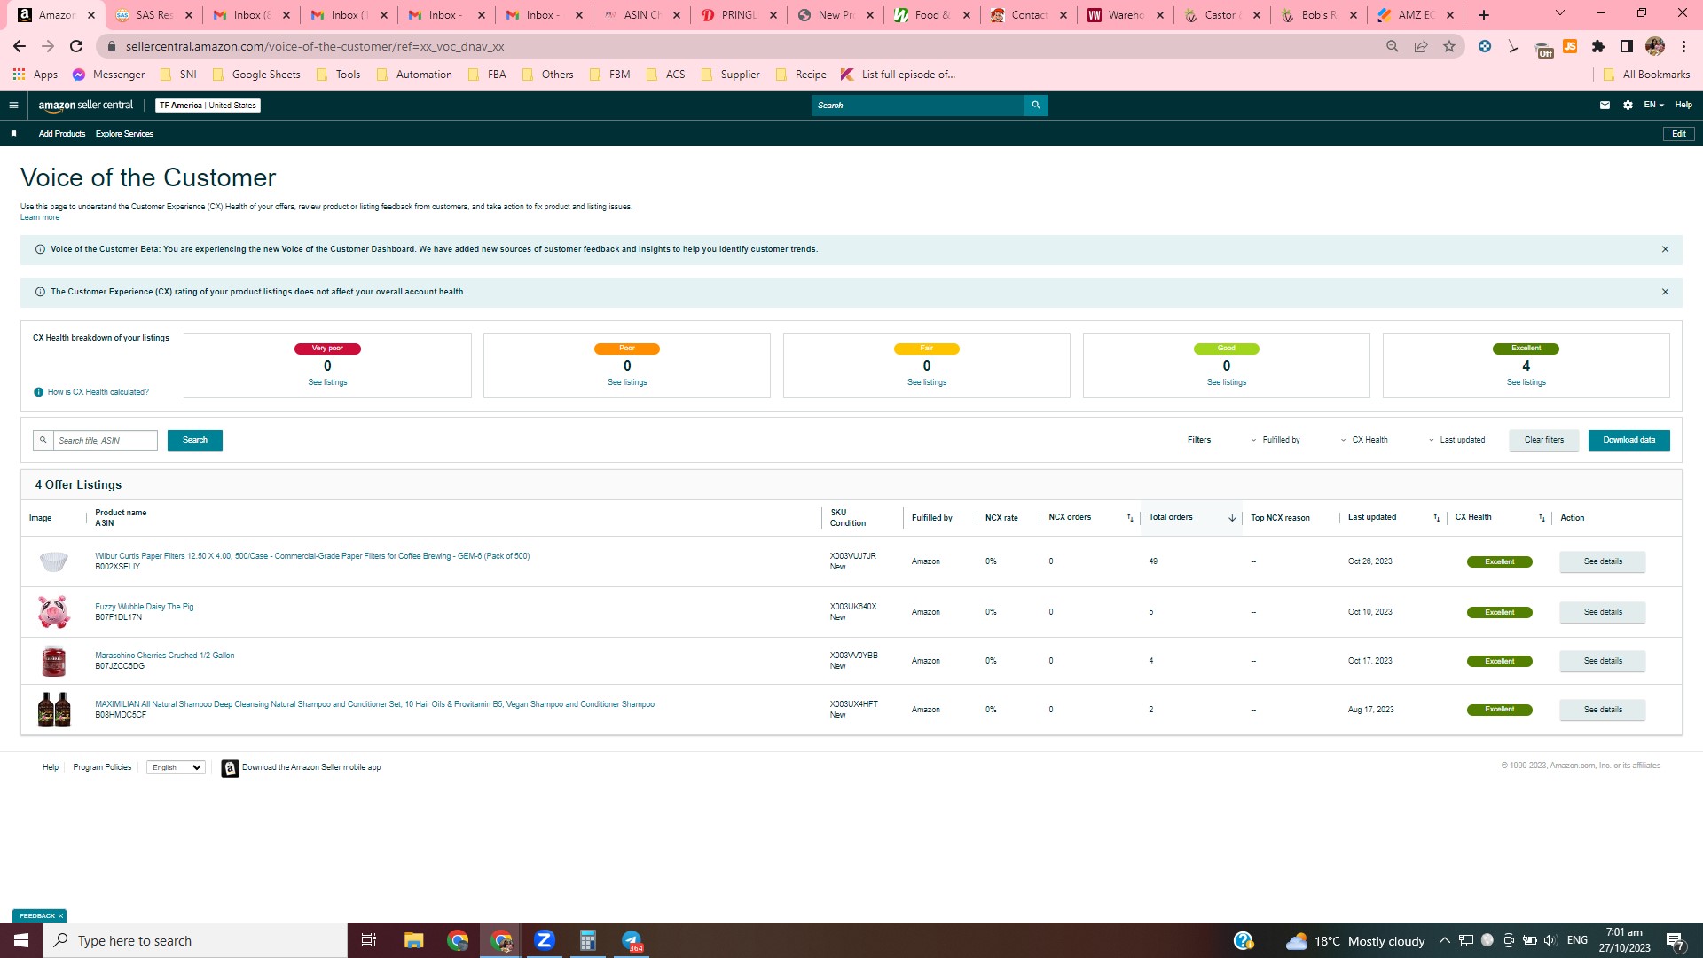Click the Maraschino Cherries product thumbnail

53,662
